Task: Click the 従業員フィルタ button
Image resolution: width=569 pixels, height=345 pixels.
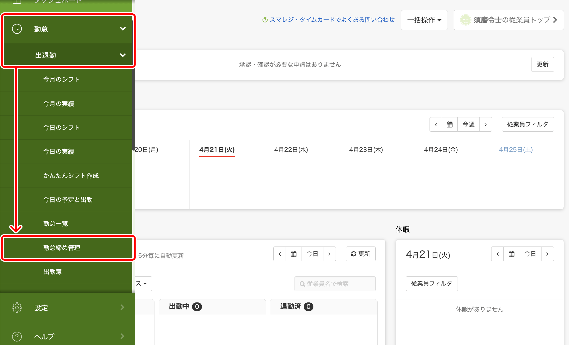Action: [x=528, y=124]
